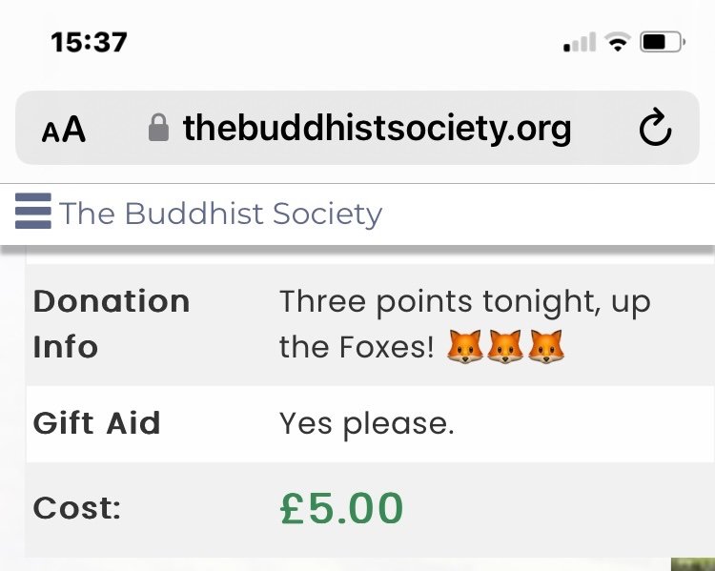Viewport: 715px width, 571px height.
Task: Tap the reload page icon
Action: (x=655, y=127)
